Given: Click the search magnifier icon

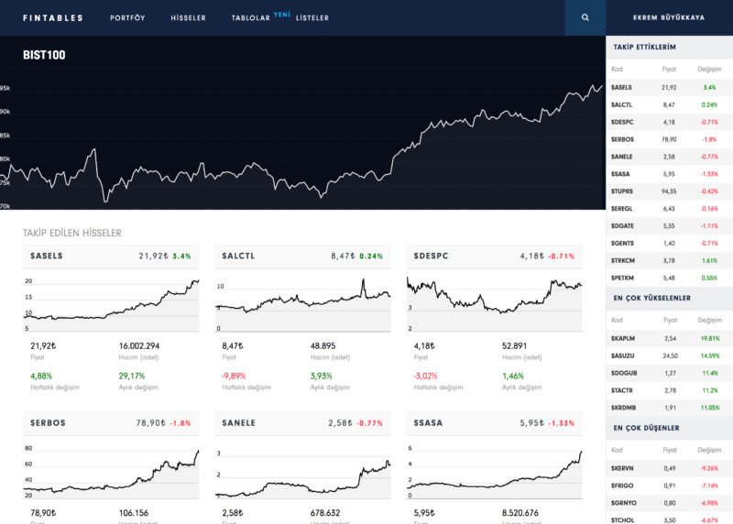Looking at the screenshot, I should pyautogui.click(x=585, y=17).
